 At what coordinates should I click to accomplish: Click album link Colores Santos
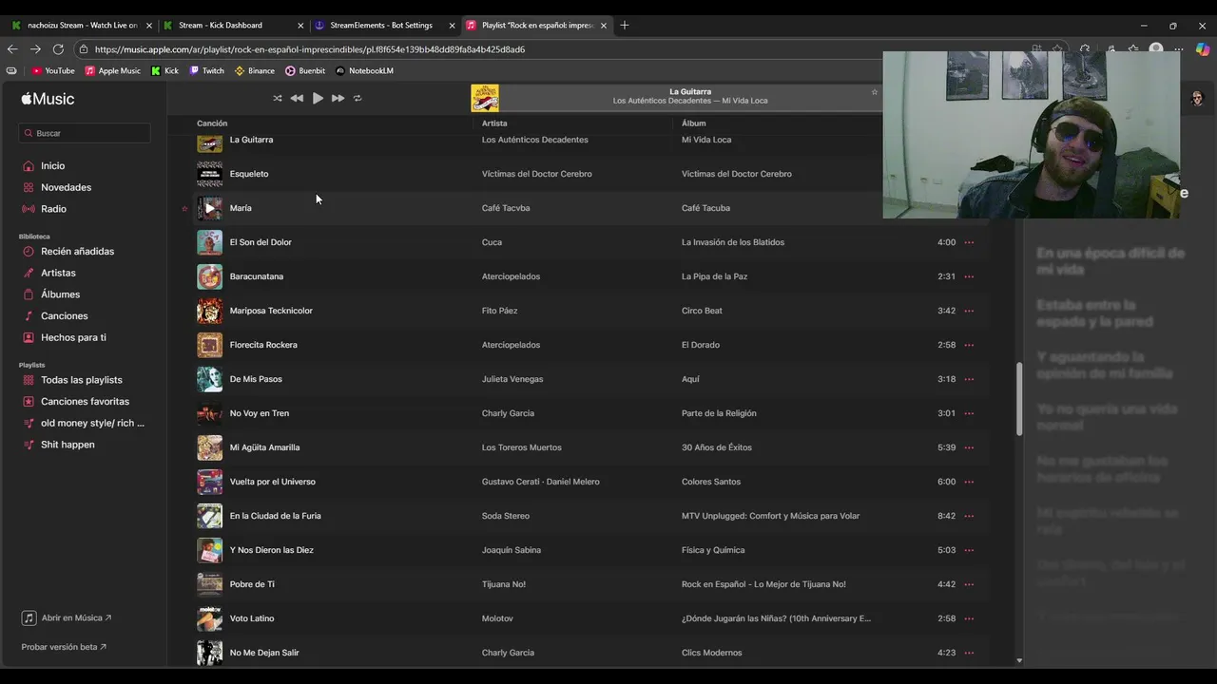click(x=710, y=482)
